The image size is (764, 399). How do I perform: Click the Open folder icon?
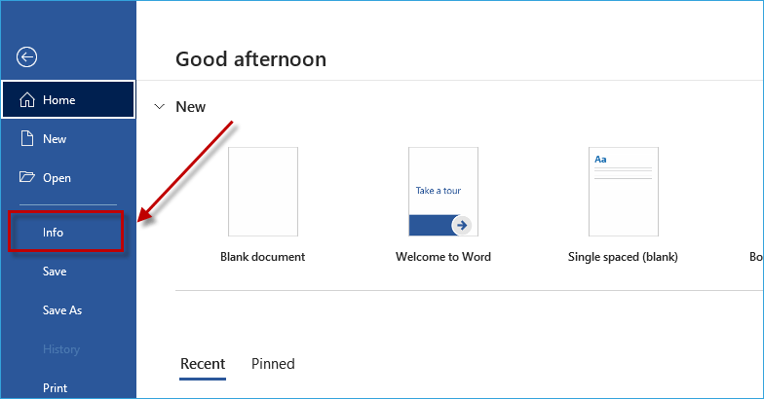(x=27, y=177)
